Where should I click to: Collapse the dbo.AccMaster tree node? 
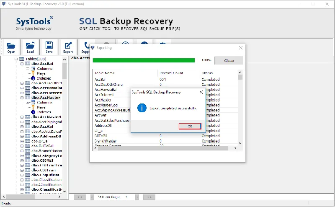coord(22,98)
